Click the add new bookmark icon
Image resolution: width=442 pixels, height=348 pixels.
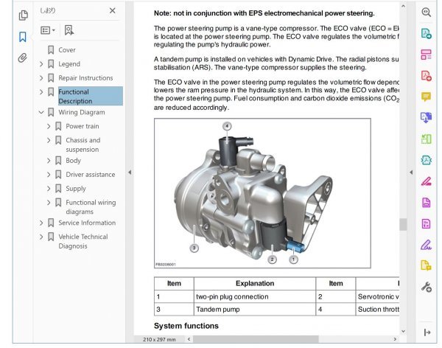pos(69,30)
